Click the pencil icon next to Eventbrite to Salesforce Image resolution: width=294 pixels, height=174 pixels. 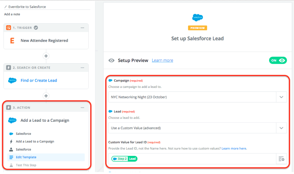click(5, 7)
